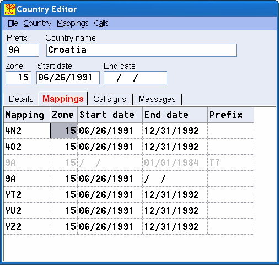Open the Country menu
This screenshot has width=279, height=265.
pos(37,24)
